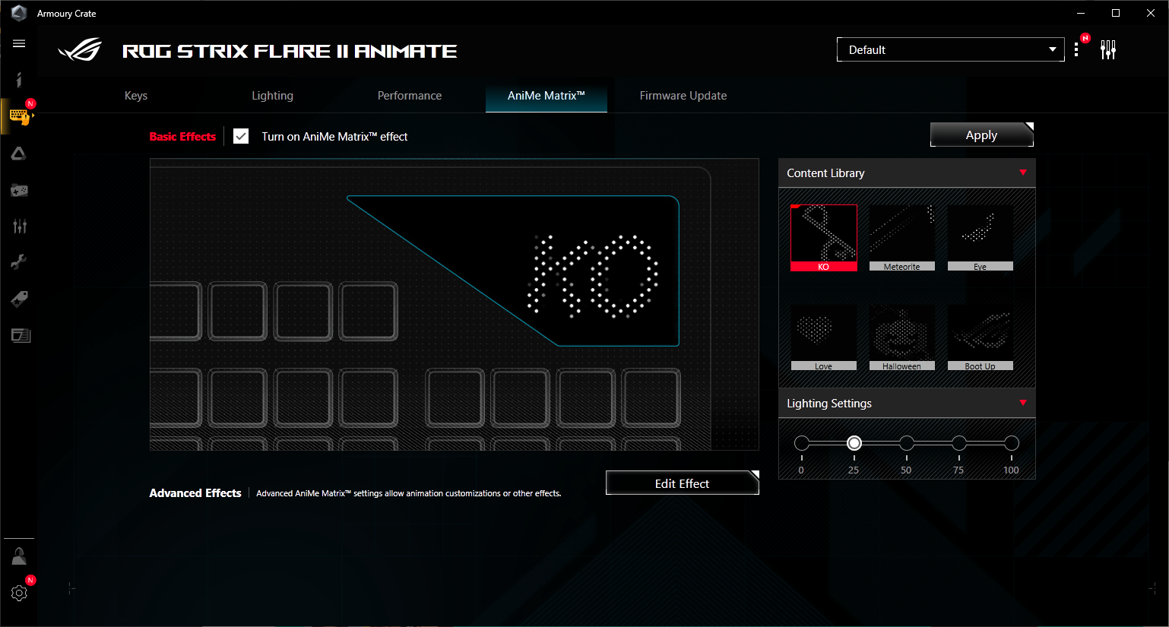This screenshot has height=627, width=1169.
Task: Open the Aura Sync triangle icon
Action: tap(19, 154)
